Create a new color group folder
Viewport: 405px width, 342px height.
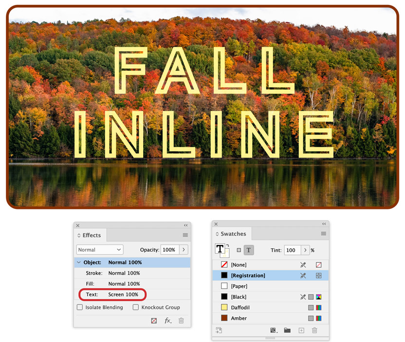pos(287,330)
